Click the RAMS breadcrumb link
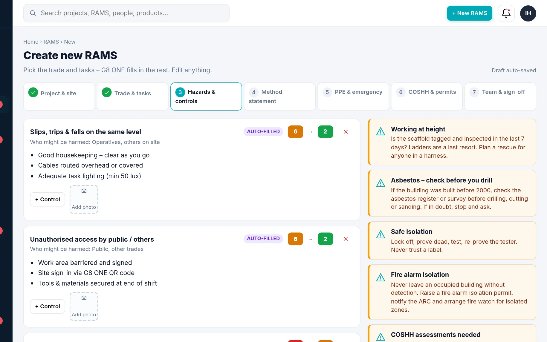The image size is (547, 342). tap(51, 42)
